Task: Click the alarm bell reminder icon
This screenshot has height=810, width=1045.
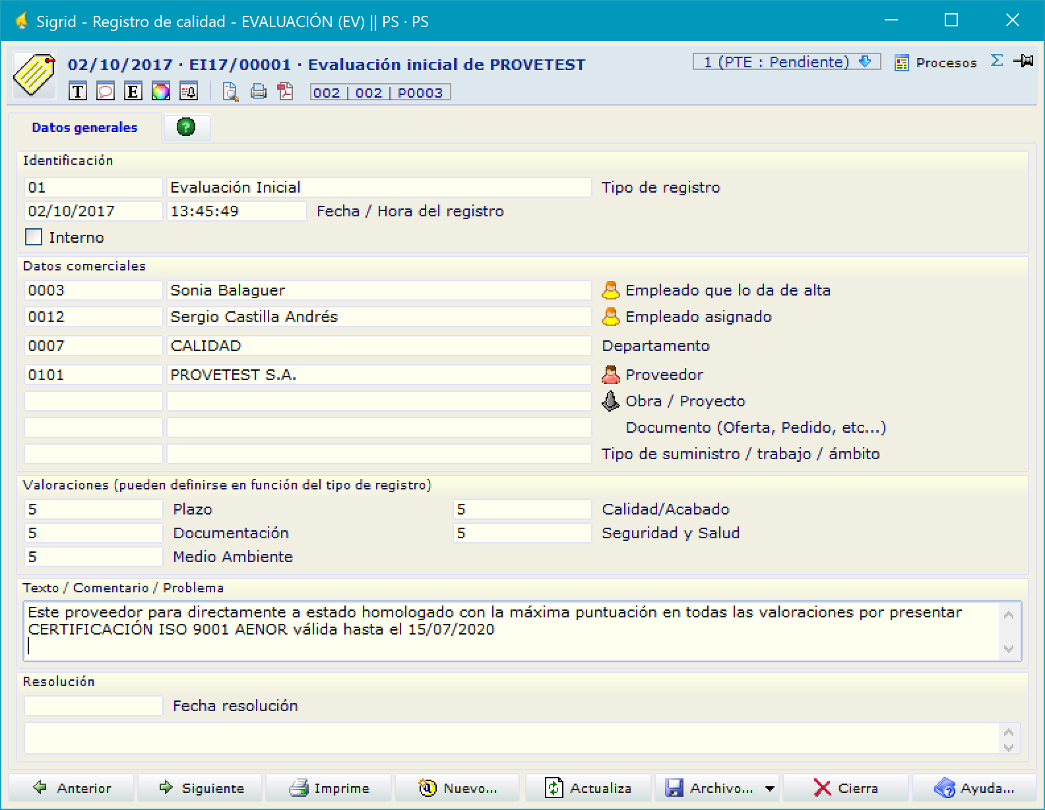Action: click(189, 92)
